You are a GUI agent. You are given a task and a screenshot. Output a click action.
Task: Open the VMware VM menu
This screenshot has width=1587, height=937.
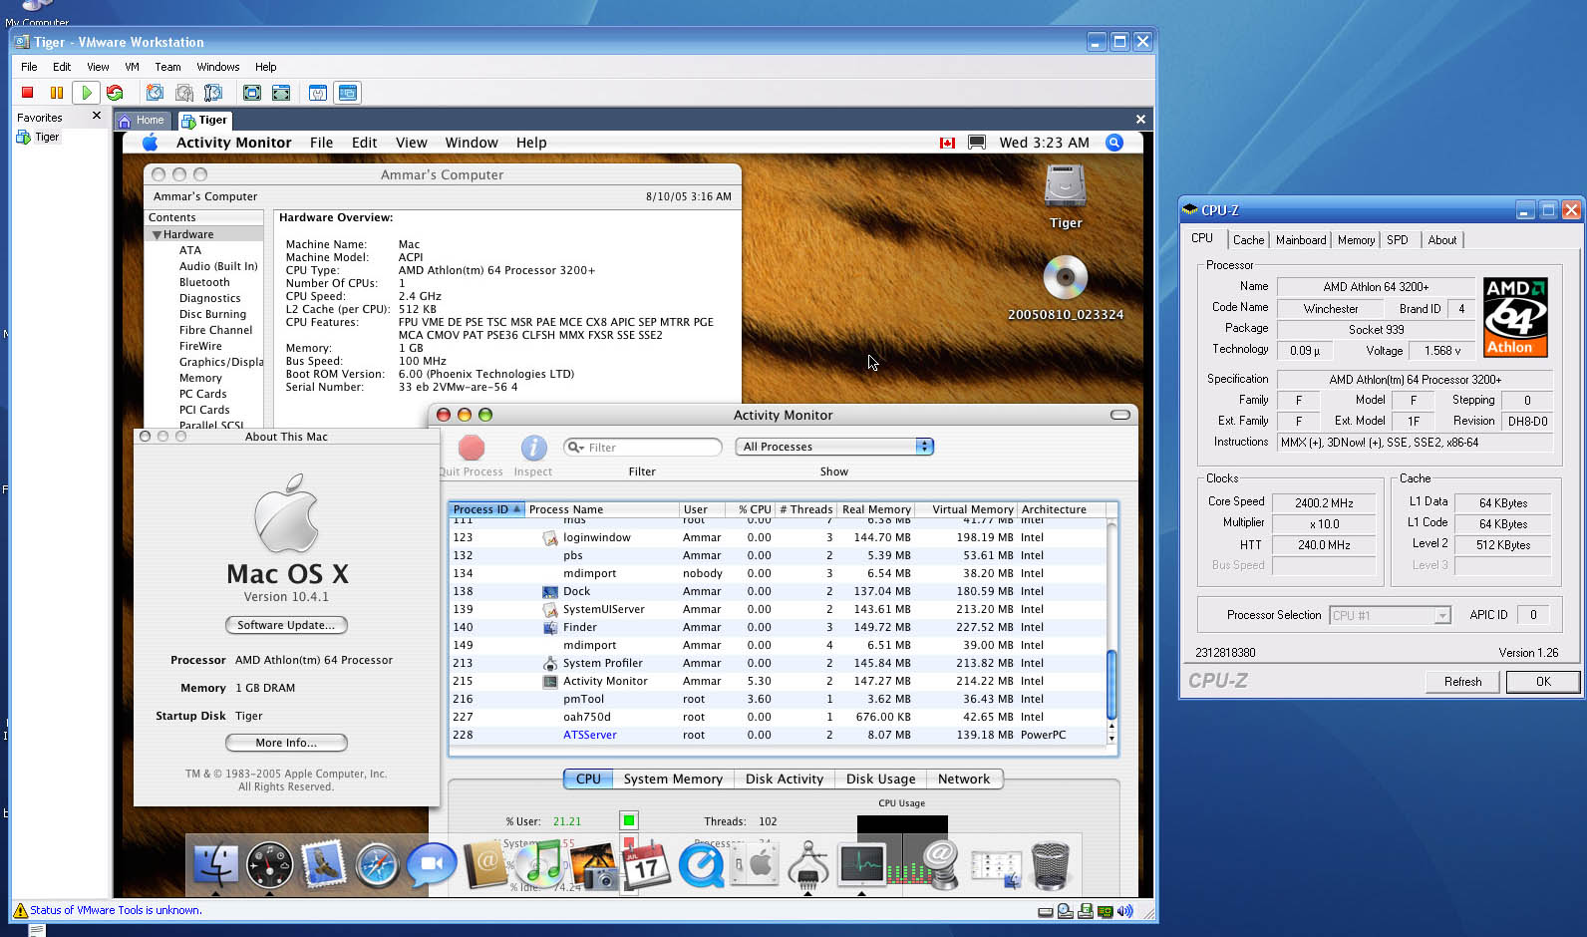(x=132, y=67)
